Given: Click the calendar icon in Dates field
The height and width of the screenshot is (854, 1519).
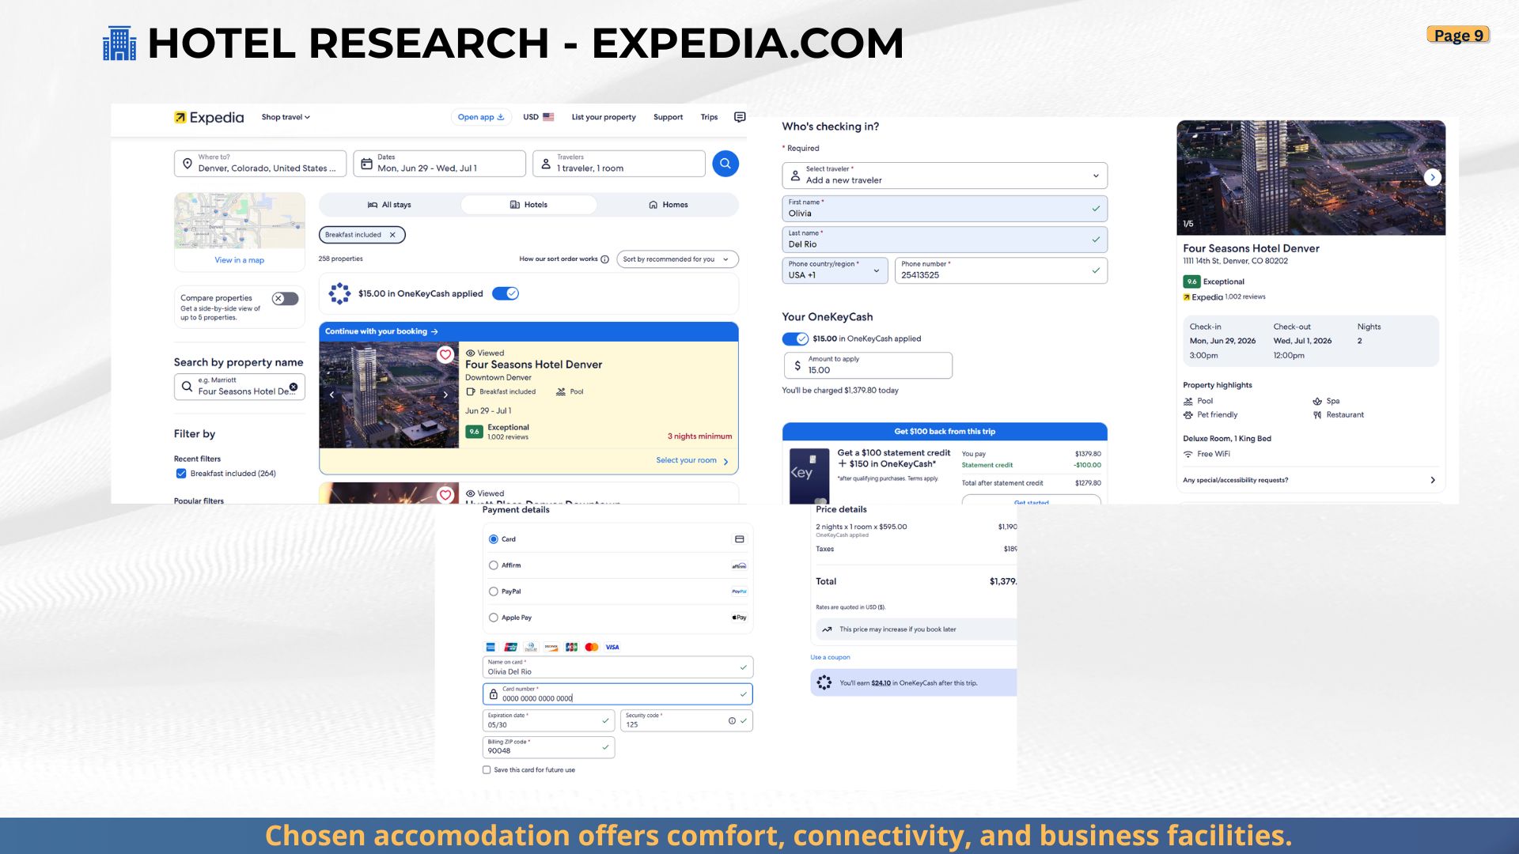Looking at the screenshot, I should pos(366,164).
